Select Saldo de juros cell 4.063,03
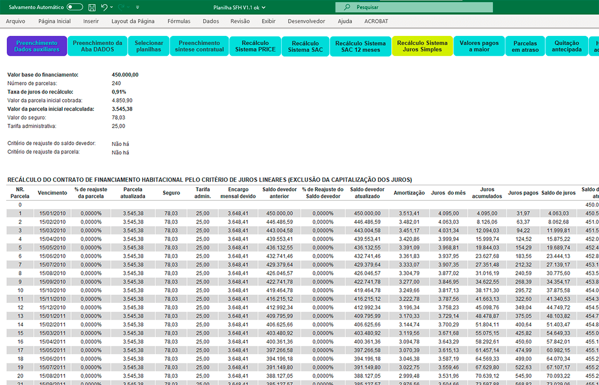599x385 pixels. [x=558, y=213]
